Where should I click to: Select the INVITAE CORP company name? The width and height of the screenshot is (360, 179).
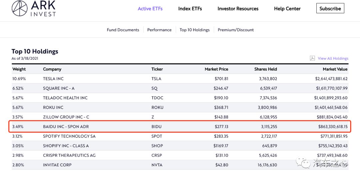(x=57, y=165)
